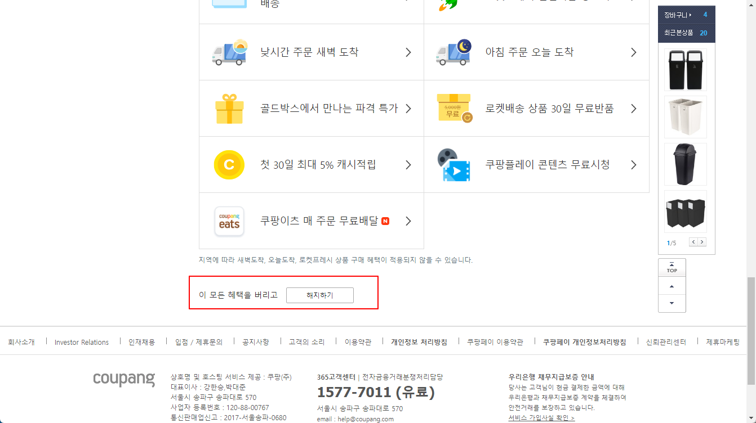Click the 30일 무료반품 box icon
The height and width of the screenshot is (423, 756).
click(454, 108)
